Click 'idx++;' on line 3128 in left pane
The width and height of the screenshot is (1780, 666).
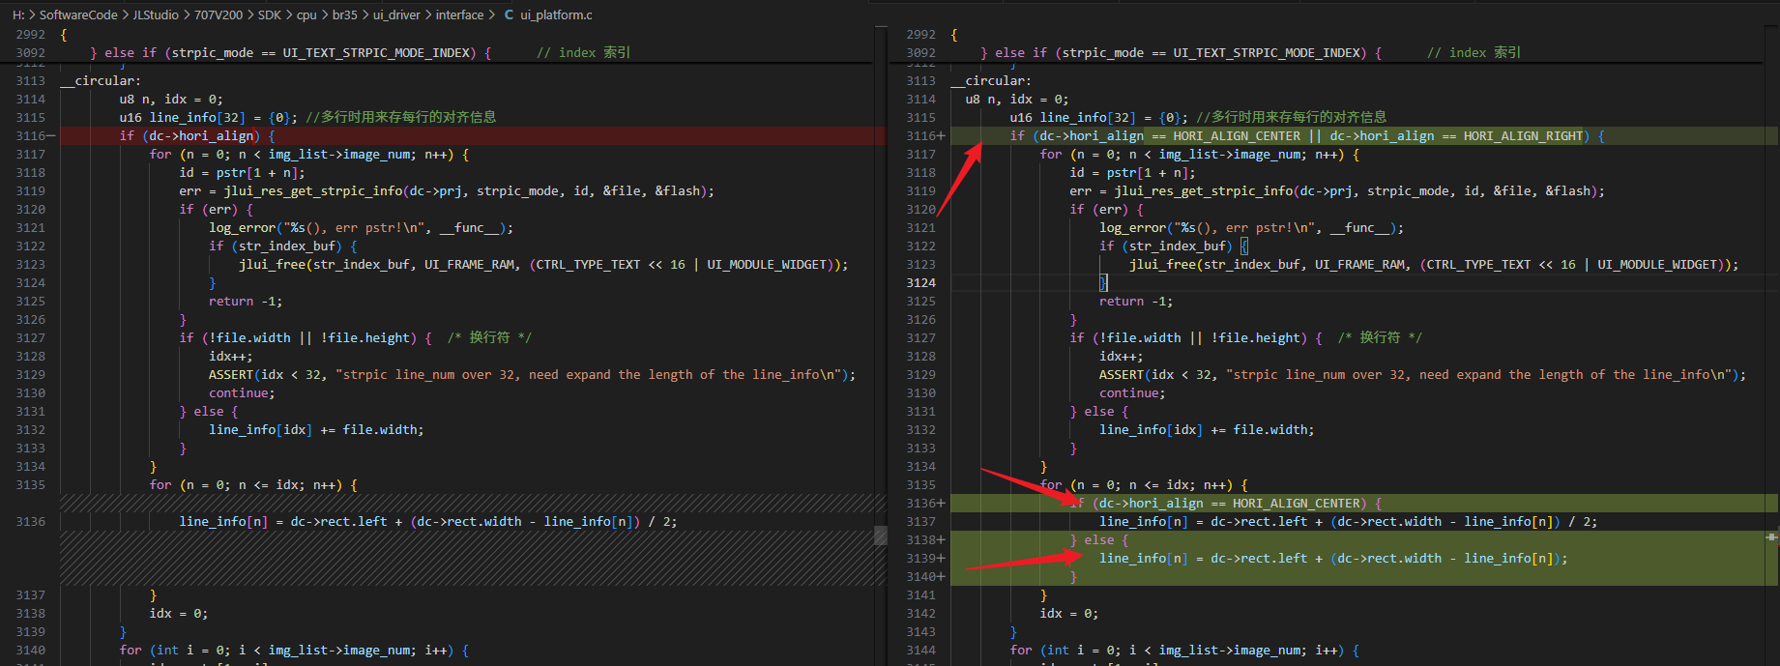click(x=231, y=357)
